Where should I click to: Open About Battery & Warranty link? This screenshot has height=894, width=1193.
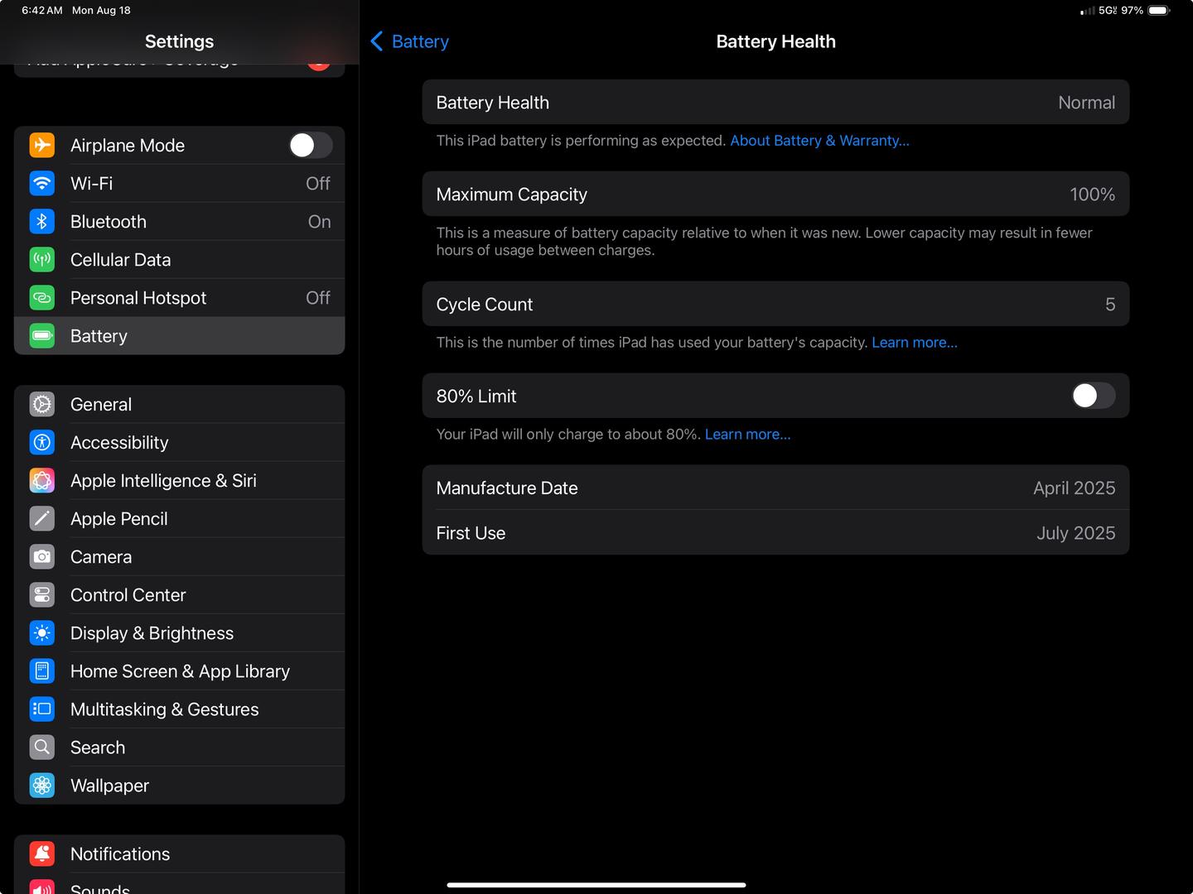coord(819,141)
